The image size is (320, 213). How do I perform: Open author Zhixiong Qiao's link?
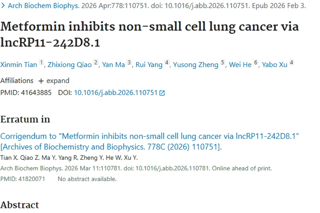point(70,65)
